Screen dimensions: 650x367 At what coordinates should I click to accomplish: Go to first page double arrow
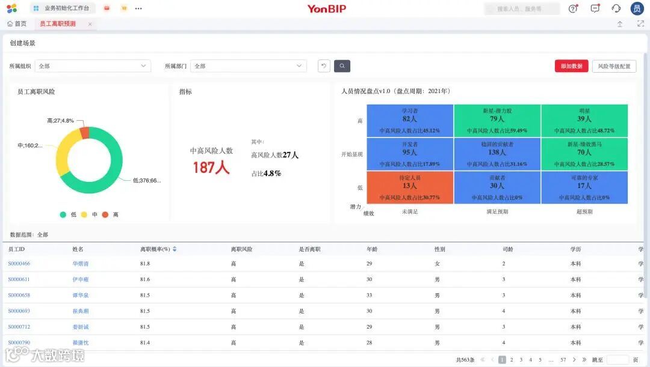coord(483,360)
